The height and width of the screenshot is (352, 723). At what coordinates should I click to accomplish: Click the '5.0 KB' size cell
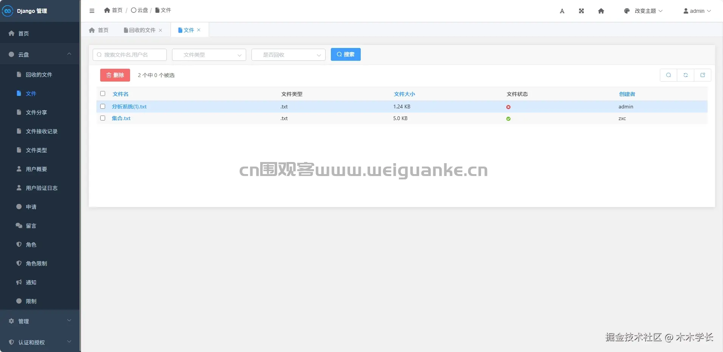coord(400,119)
